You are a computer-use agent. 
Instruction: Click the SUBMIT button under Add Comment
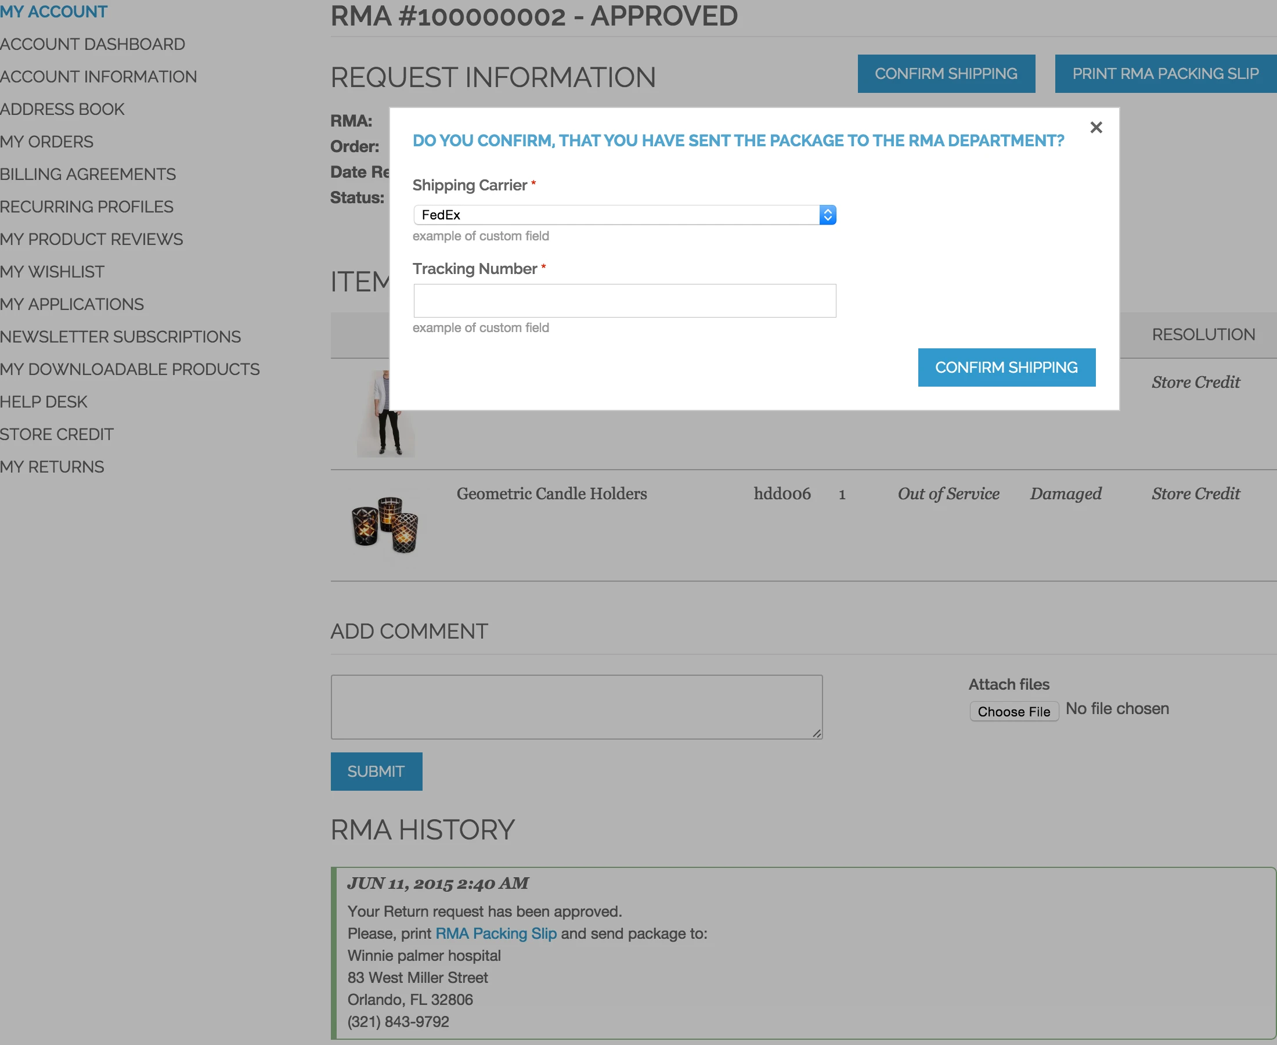[x=376, y=771]
